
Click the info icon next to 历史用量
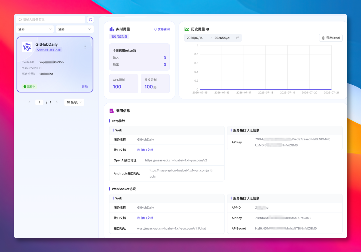click(x=208, y=29)
